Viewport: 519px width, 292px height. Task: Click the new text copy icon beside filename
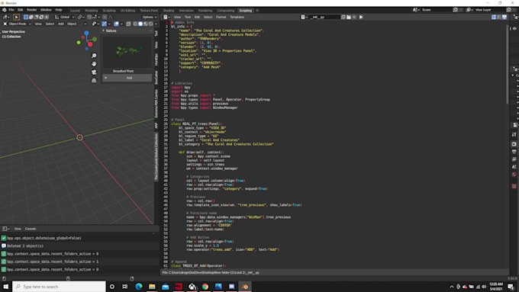(x=343, y=17)
